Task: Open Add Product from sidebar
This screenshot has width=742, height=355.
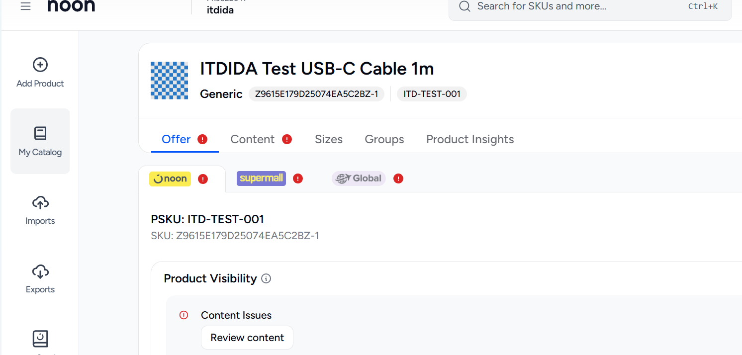Action: coord(40,73)
